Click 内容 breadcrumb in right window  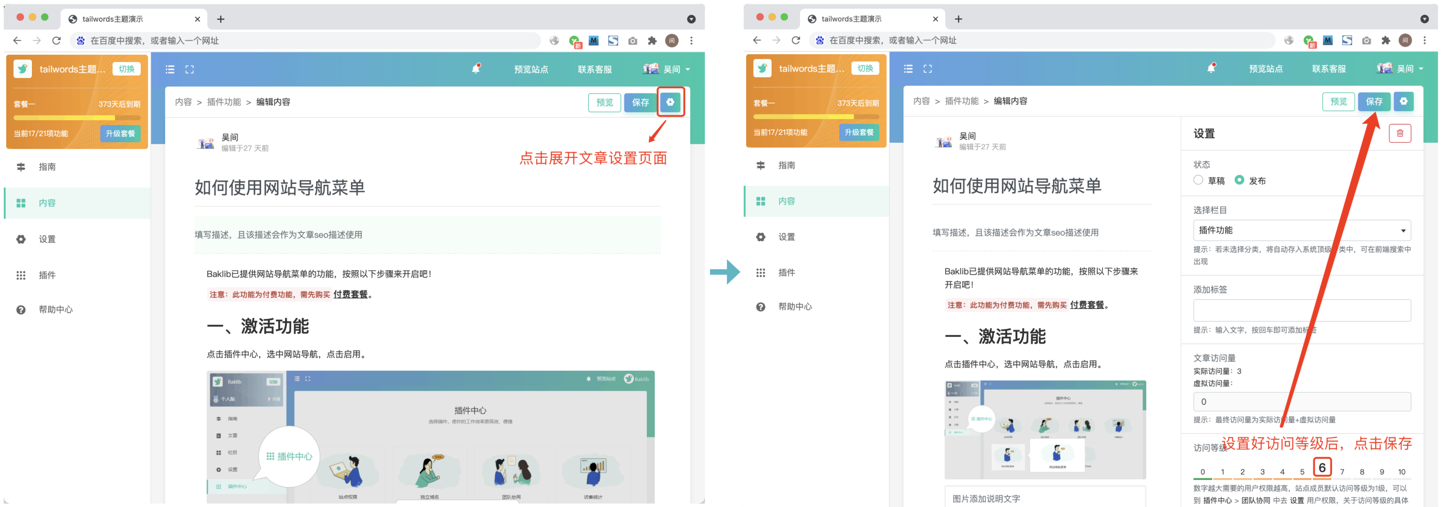coord(921,101)
